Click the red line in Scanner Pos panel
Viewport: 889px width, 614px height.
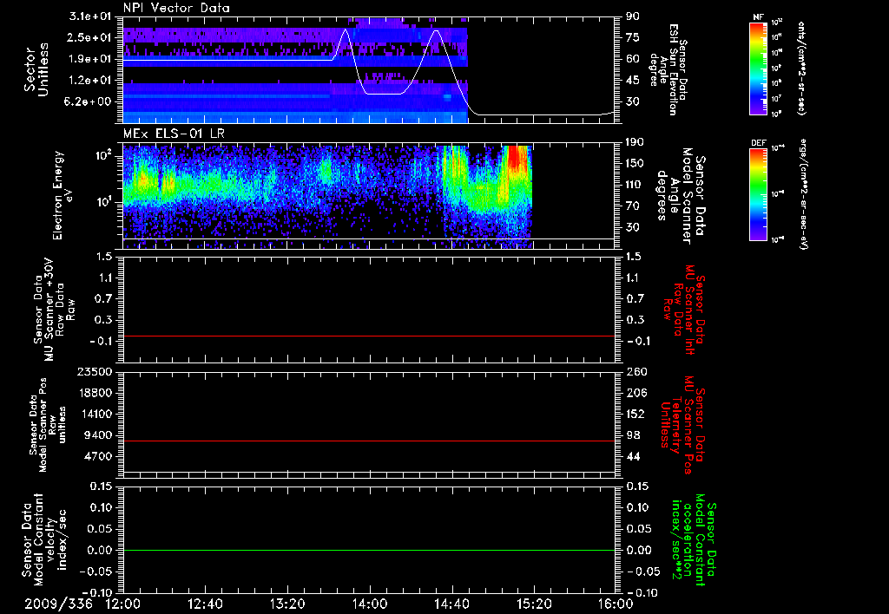pos(369,441)
